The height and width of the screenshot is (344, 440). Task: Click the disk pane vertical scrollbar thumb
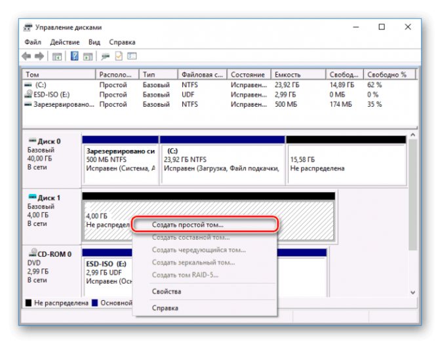(412, 195)
